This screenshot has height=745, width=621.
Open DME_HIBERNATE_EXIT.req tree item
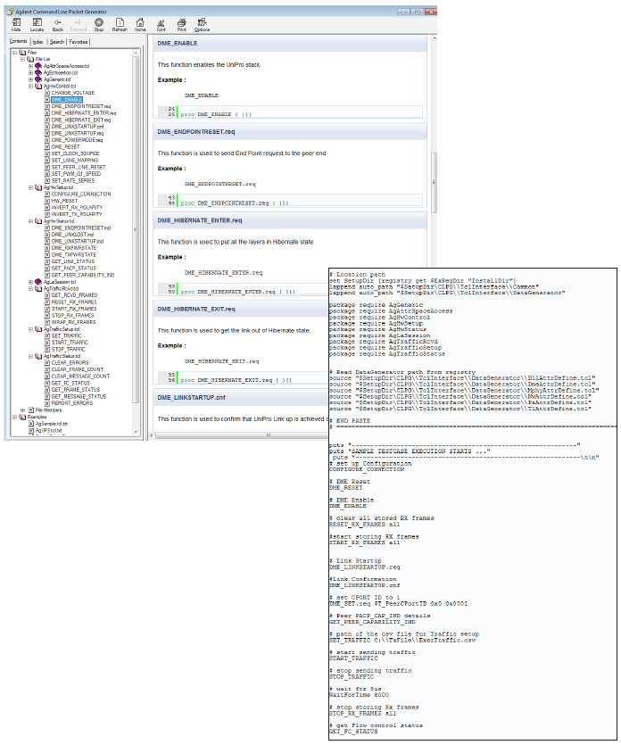pyautogui.click(x=81, y=120)
